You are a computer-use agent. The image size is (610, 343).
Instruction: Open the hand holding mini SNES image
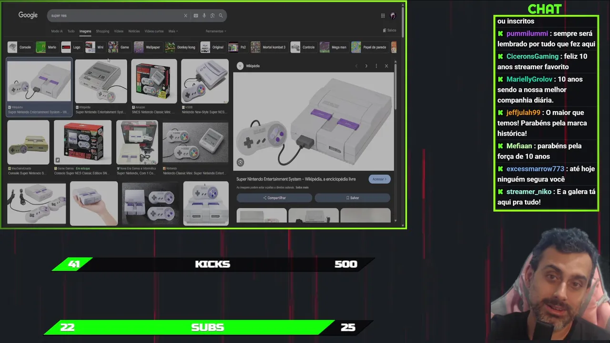[94, 203]
